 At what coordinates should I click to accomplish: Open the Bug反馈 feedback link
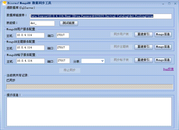click(x=168, y=69)
